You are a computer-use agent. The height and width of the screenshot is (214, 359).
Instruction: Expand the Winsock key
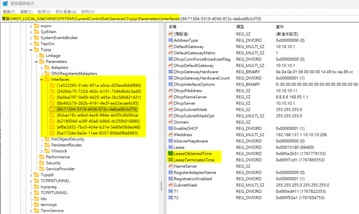(x=41, y=151)
